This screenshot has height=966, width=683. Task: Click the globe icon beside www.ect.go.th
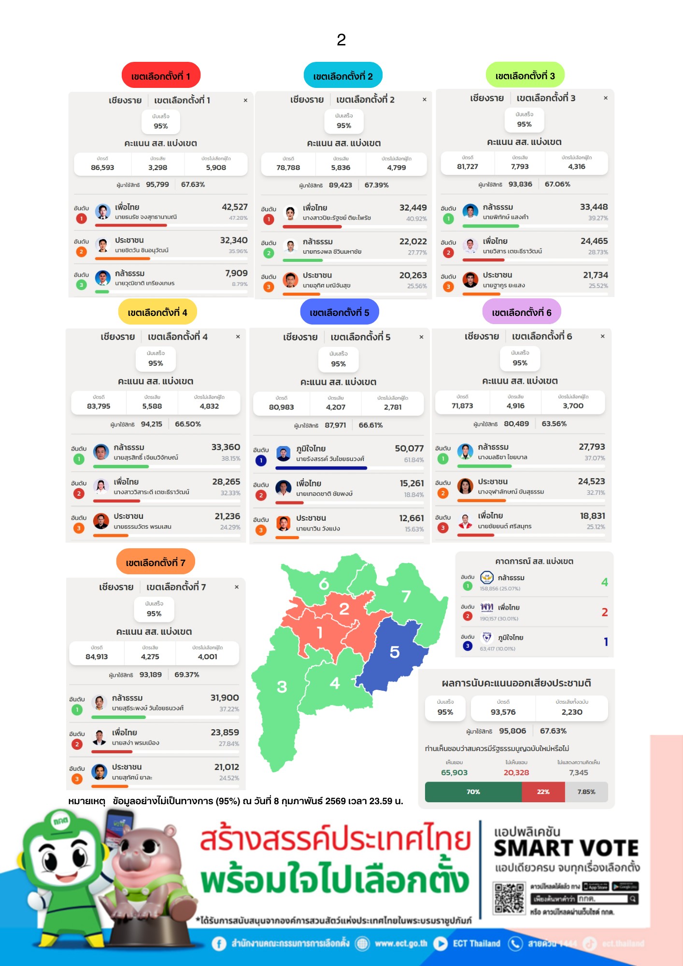point(362,943)
